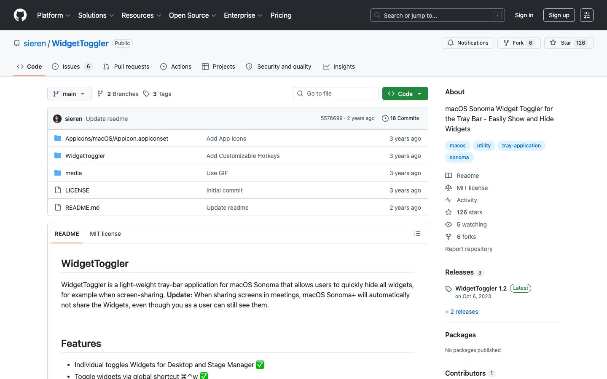Switch to the Projects tab
This screenshot has width=607, height=379.
(x=218, y=67)
